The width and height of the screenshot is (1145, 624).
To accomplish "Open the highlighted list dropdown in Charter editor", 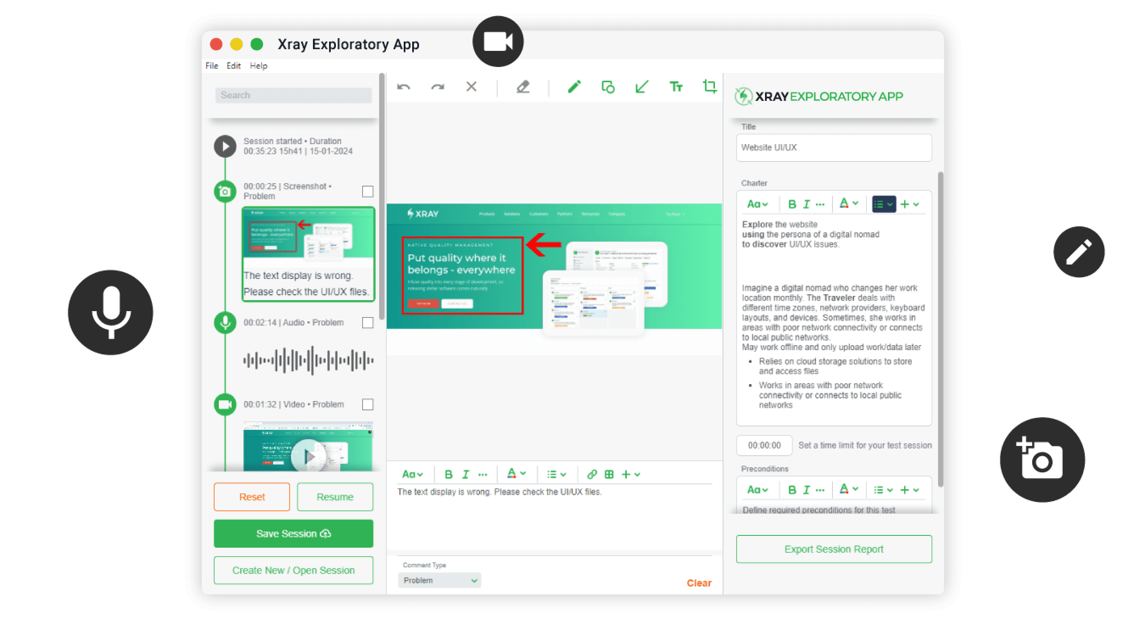I will pos(883,204).
